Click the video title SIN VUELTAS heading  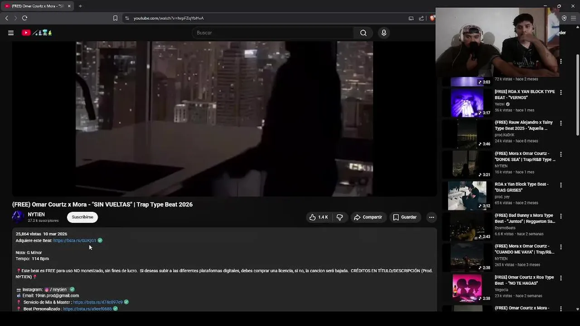point(102,205)
